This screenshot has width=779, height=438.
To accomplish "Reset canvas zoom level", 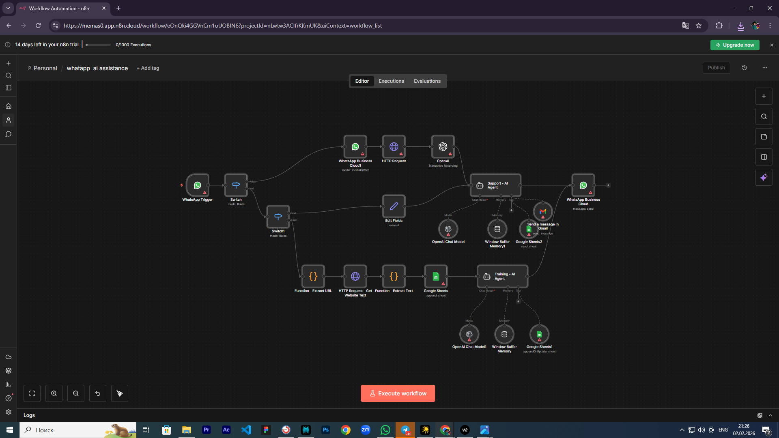I will pyautogui.click(x=98, y=393).
